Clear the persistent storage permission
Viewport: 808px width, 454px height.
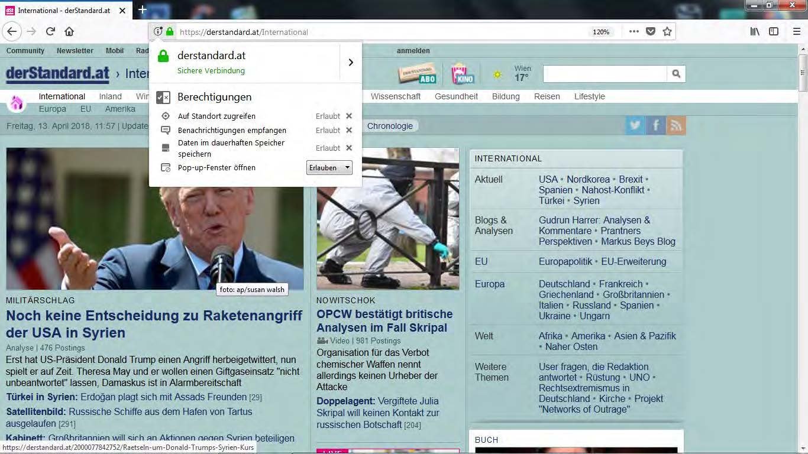pos(349,148)
